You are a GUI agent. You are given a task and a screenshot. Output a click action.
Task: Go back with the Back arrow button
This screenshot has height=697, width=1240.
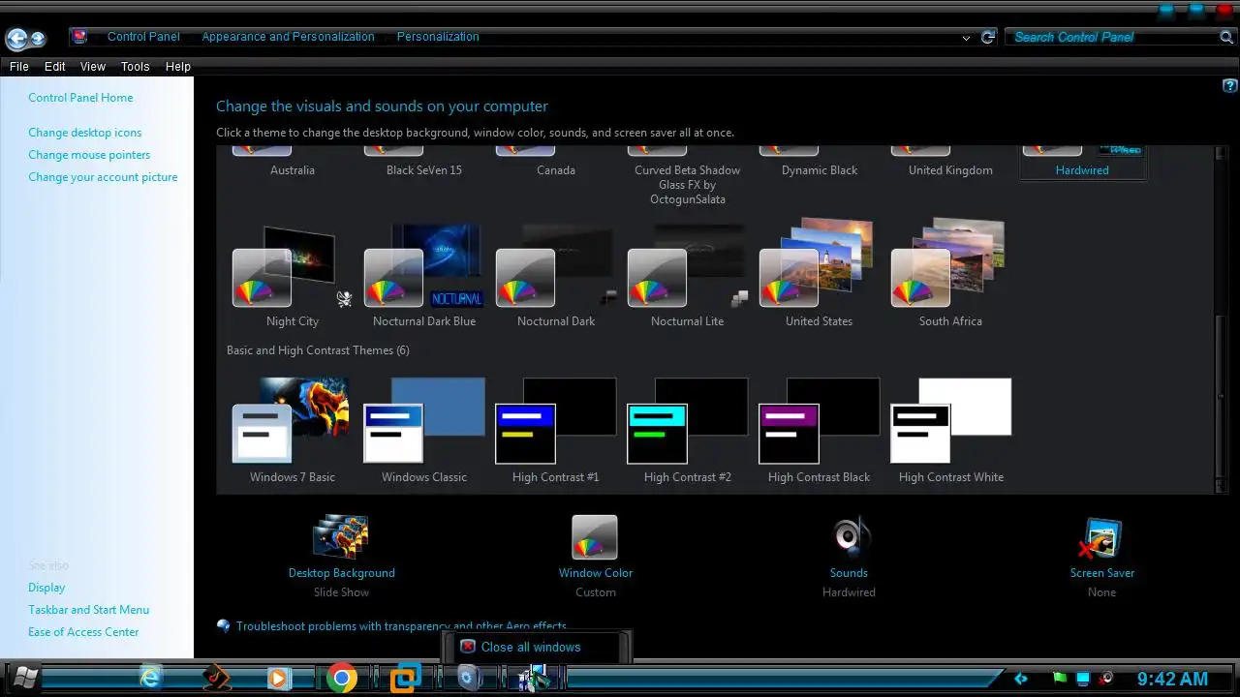click(x=16, y=39)
